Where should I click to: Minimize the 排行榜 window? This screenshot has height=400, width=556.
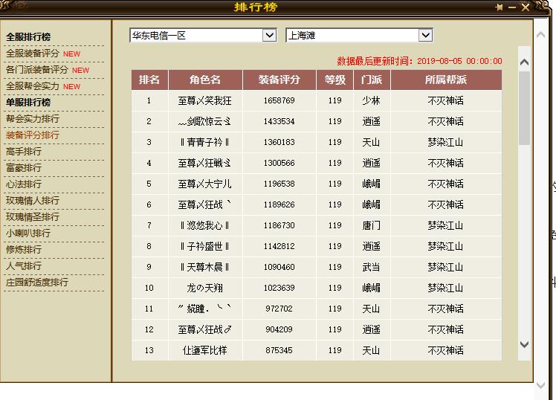pyautogui.click(x=511, y=7)
